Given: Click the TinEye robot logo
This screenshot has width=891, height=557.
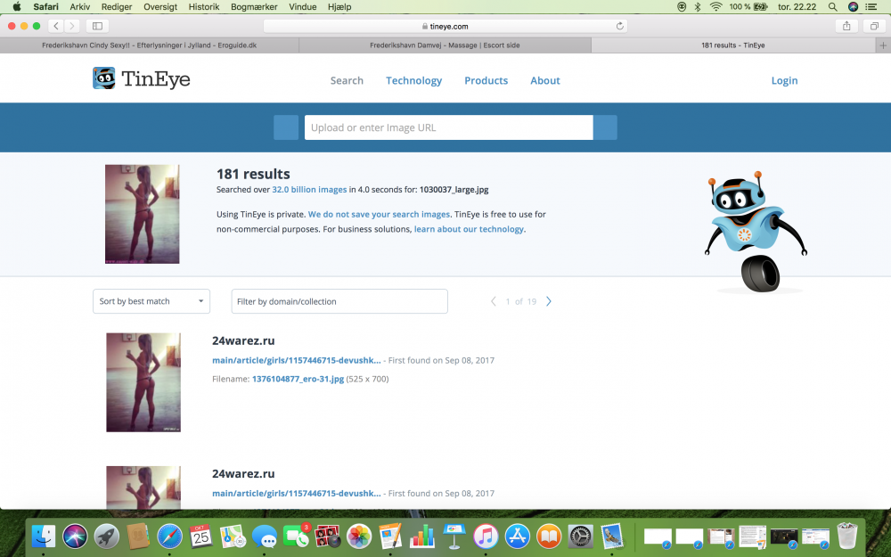Looking at the screenshot, I should tap(104, 78).
